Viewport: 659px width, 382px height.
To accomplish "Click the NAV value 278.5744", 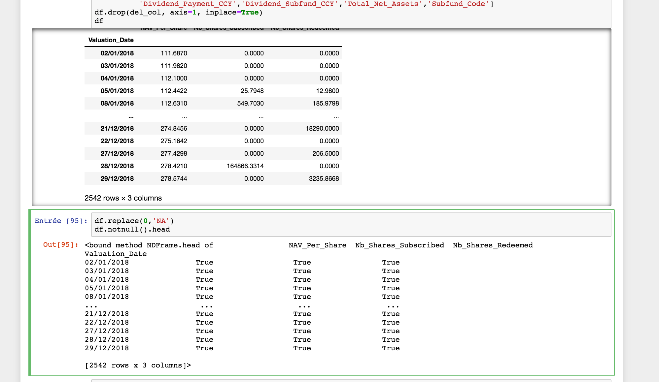I will coord(174,178).
